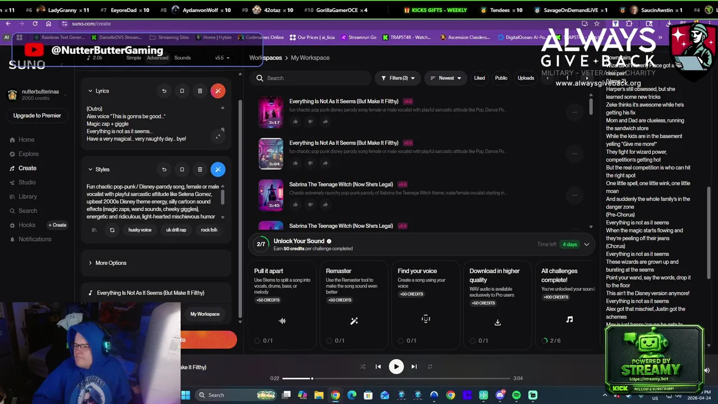
Task: Open the Windows Start menu
Action: 186,395
